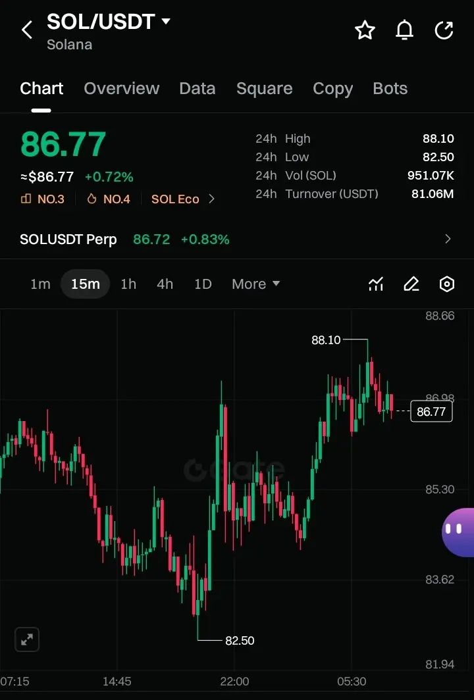Switch to the Overview tab

[x=122, y=88]
